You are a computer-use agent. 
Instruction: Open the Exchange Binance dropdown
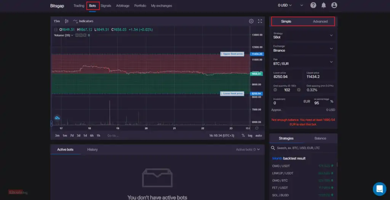point(303,48)
